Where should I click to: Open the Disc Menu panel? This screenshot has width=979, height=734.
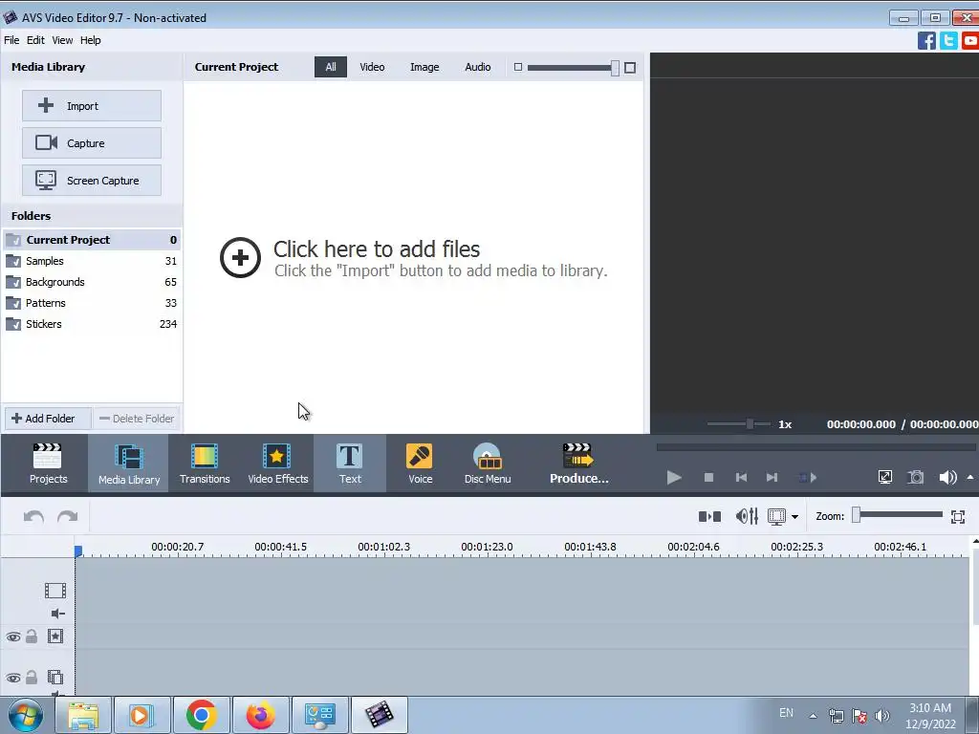point(487,464)
